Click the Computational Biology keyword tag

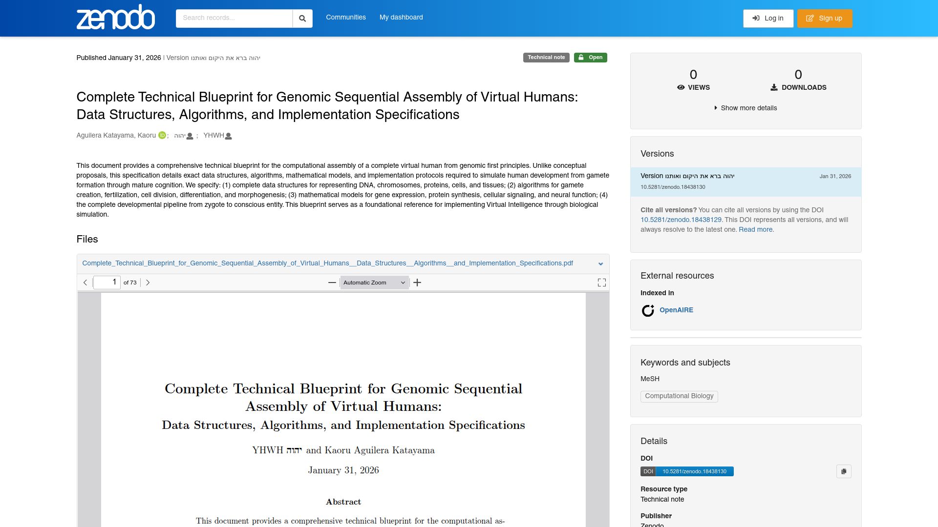tap(679, 396)
